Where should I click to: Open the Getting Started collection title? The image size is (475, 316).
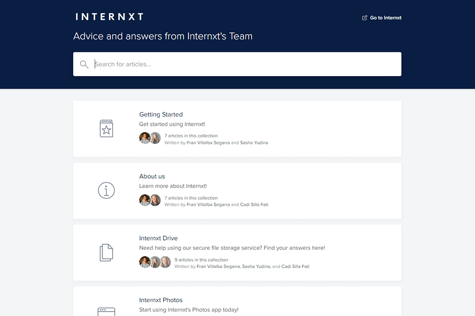(161, 115)
